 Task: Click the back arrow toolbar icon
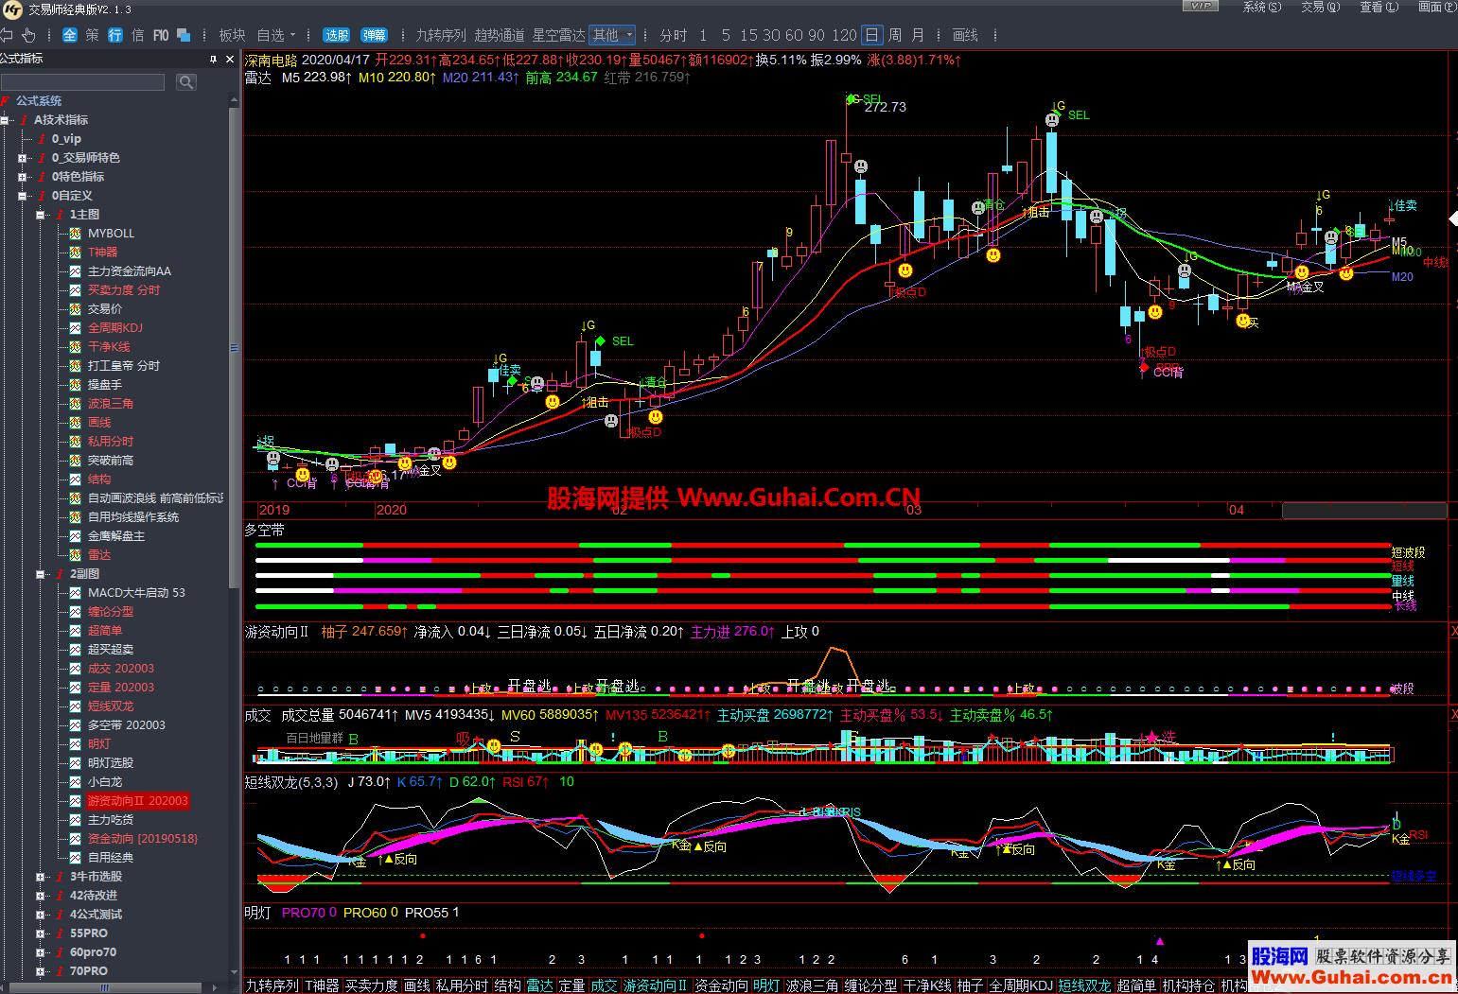7,35
